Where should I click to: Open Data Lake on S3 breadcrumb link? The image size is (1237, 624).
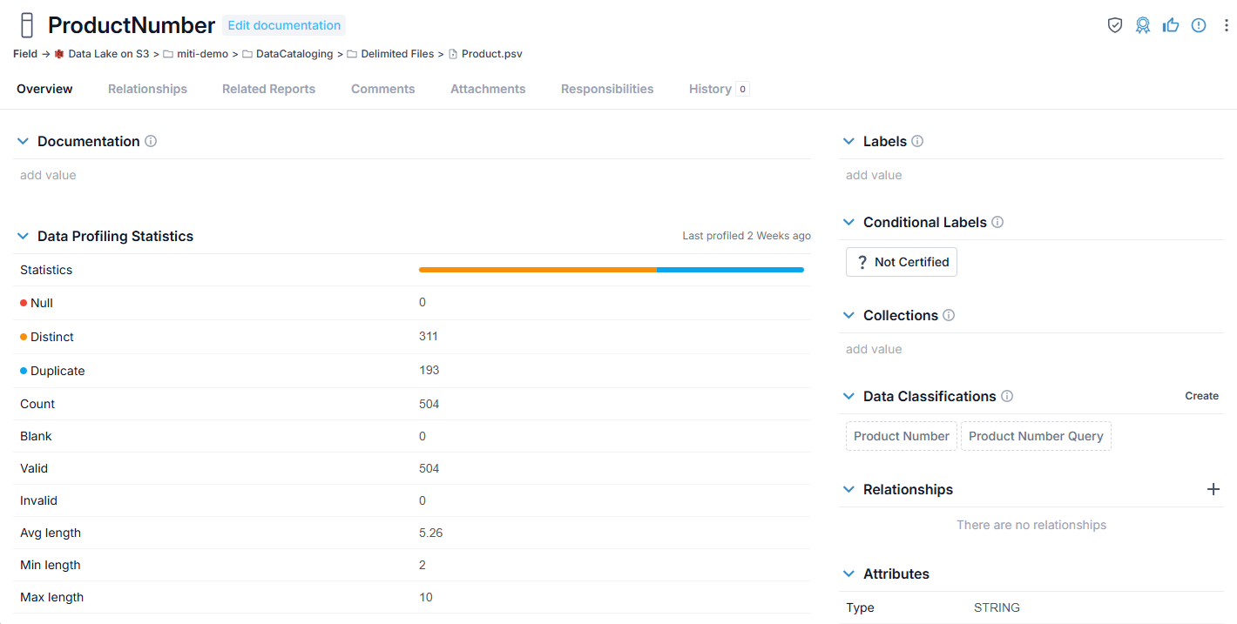coord(109,54)
